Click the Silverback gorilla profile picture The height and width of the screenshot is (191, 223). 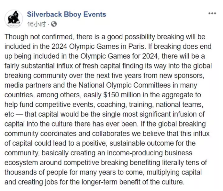point(14,19)
